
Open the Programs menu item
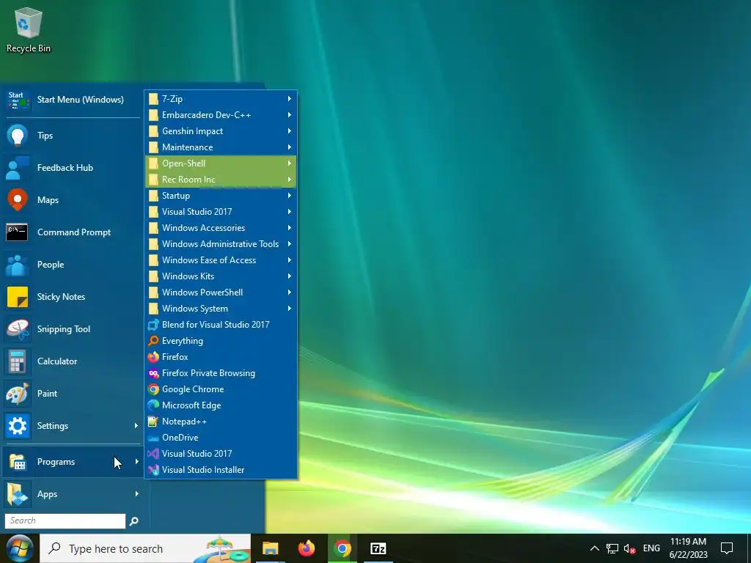pyautogui.click(x=73, y=462)
